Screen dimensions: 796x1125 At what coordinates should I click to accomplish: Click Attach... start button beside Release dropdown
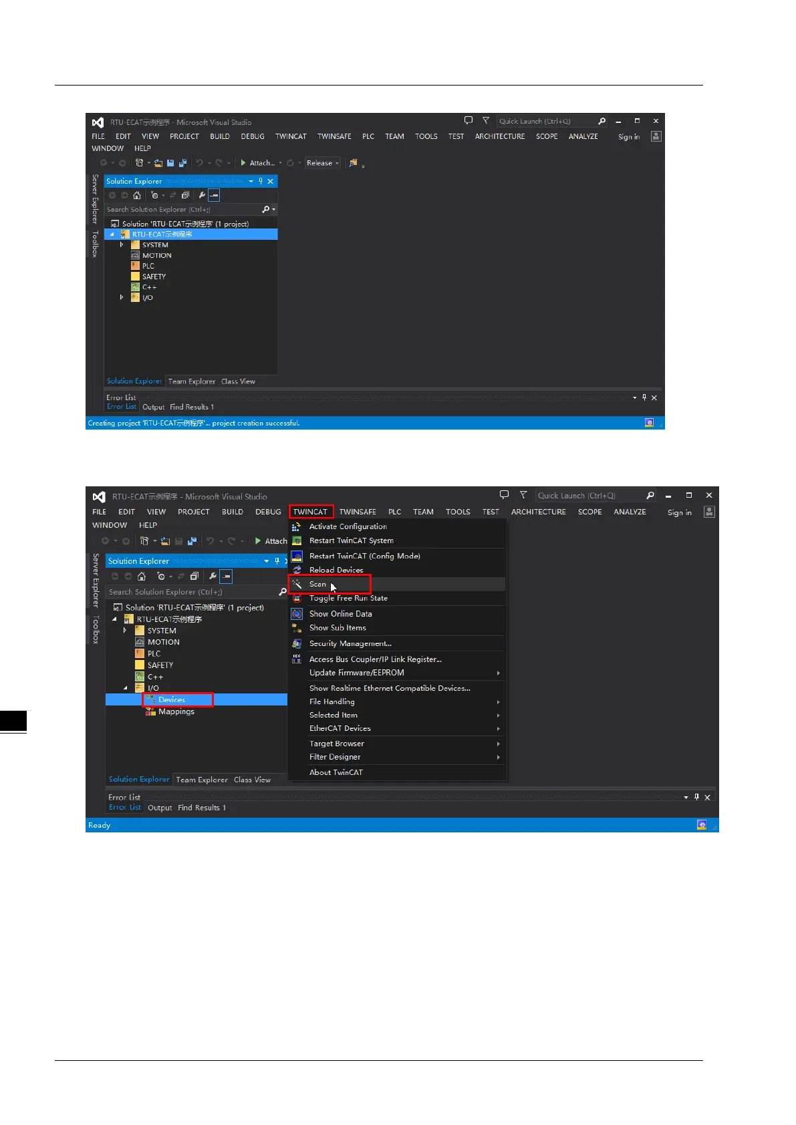pyautogui.click(x=258, y=163)
